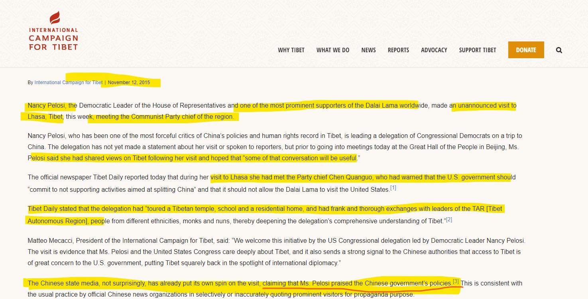This screenshot has height=299, width=588.
Task: Open the search magnifier icon
Action: point(559,50)
